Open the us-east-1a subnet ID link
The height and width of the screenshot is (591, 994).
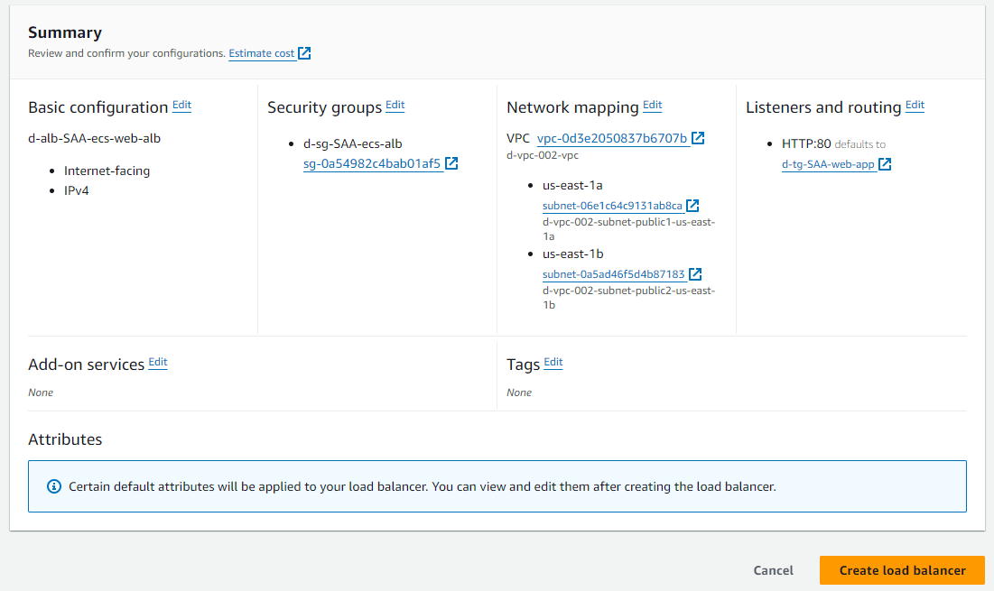pos(612,206)
